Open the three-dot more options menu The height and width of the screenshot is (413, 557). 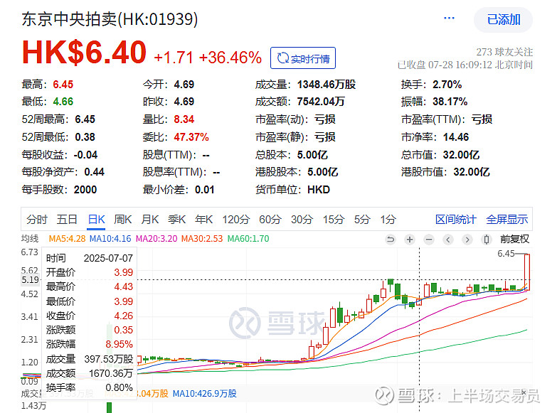tap(449, 18)
